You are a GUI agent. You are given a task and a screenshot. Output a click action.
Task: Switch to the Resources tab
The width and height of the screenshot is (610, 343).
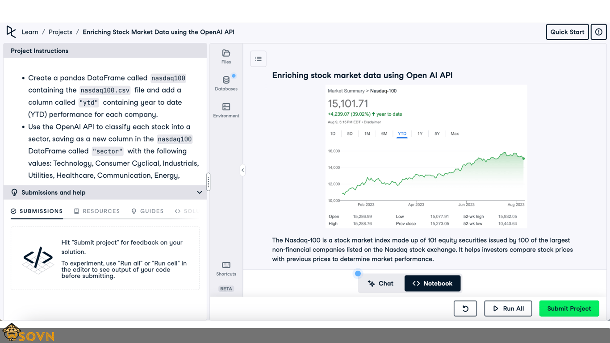coord(97,211)
